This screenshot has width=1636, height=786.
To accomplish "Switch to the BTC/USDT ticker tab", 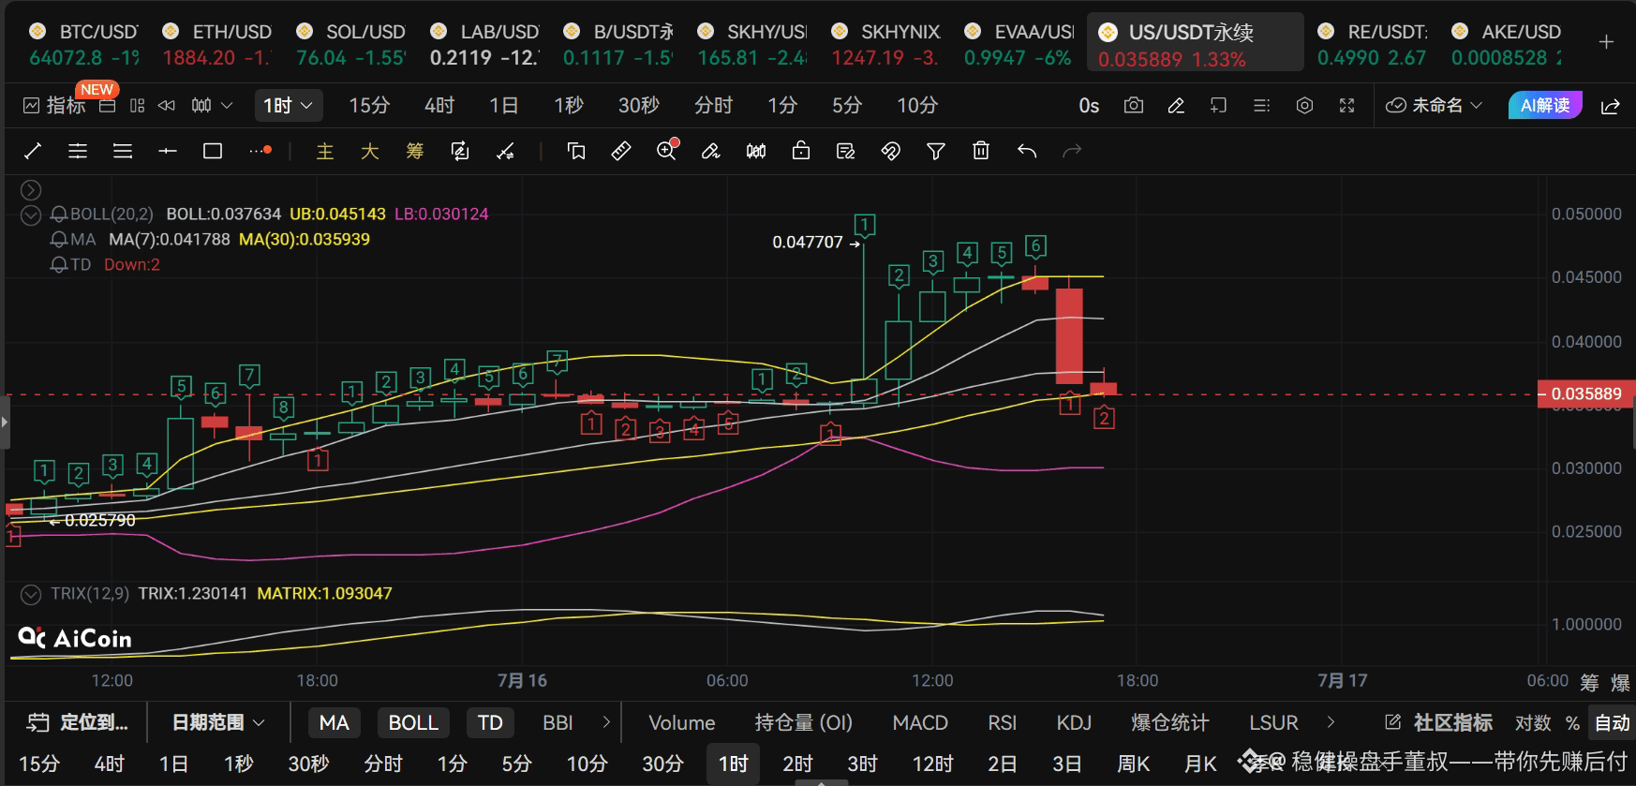I will (84, 44).
